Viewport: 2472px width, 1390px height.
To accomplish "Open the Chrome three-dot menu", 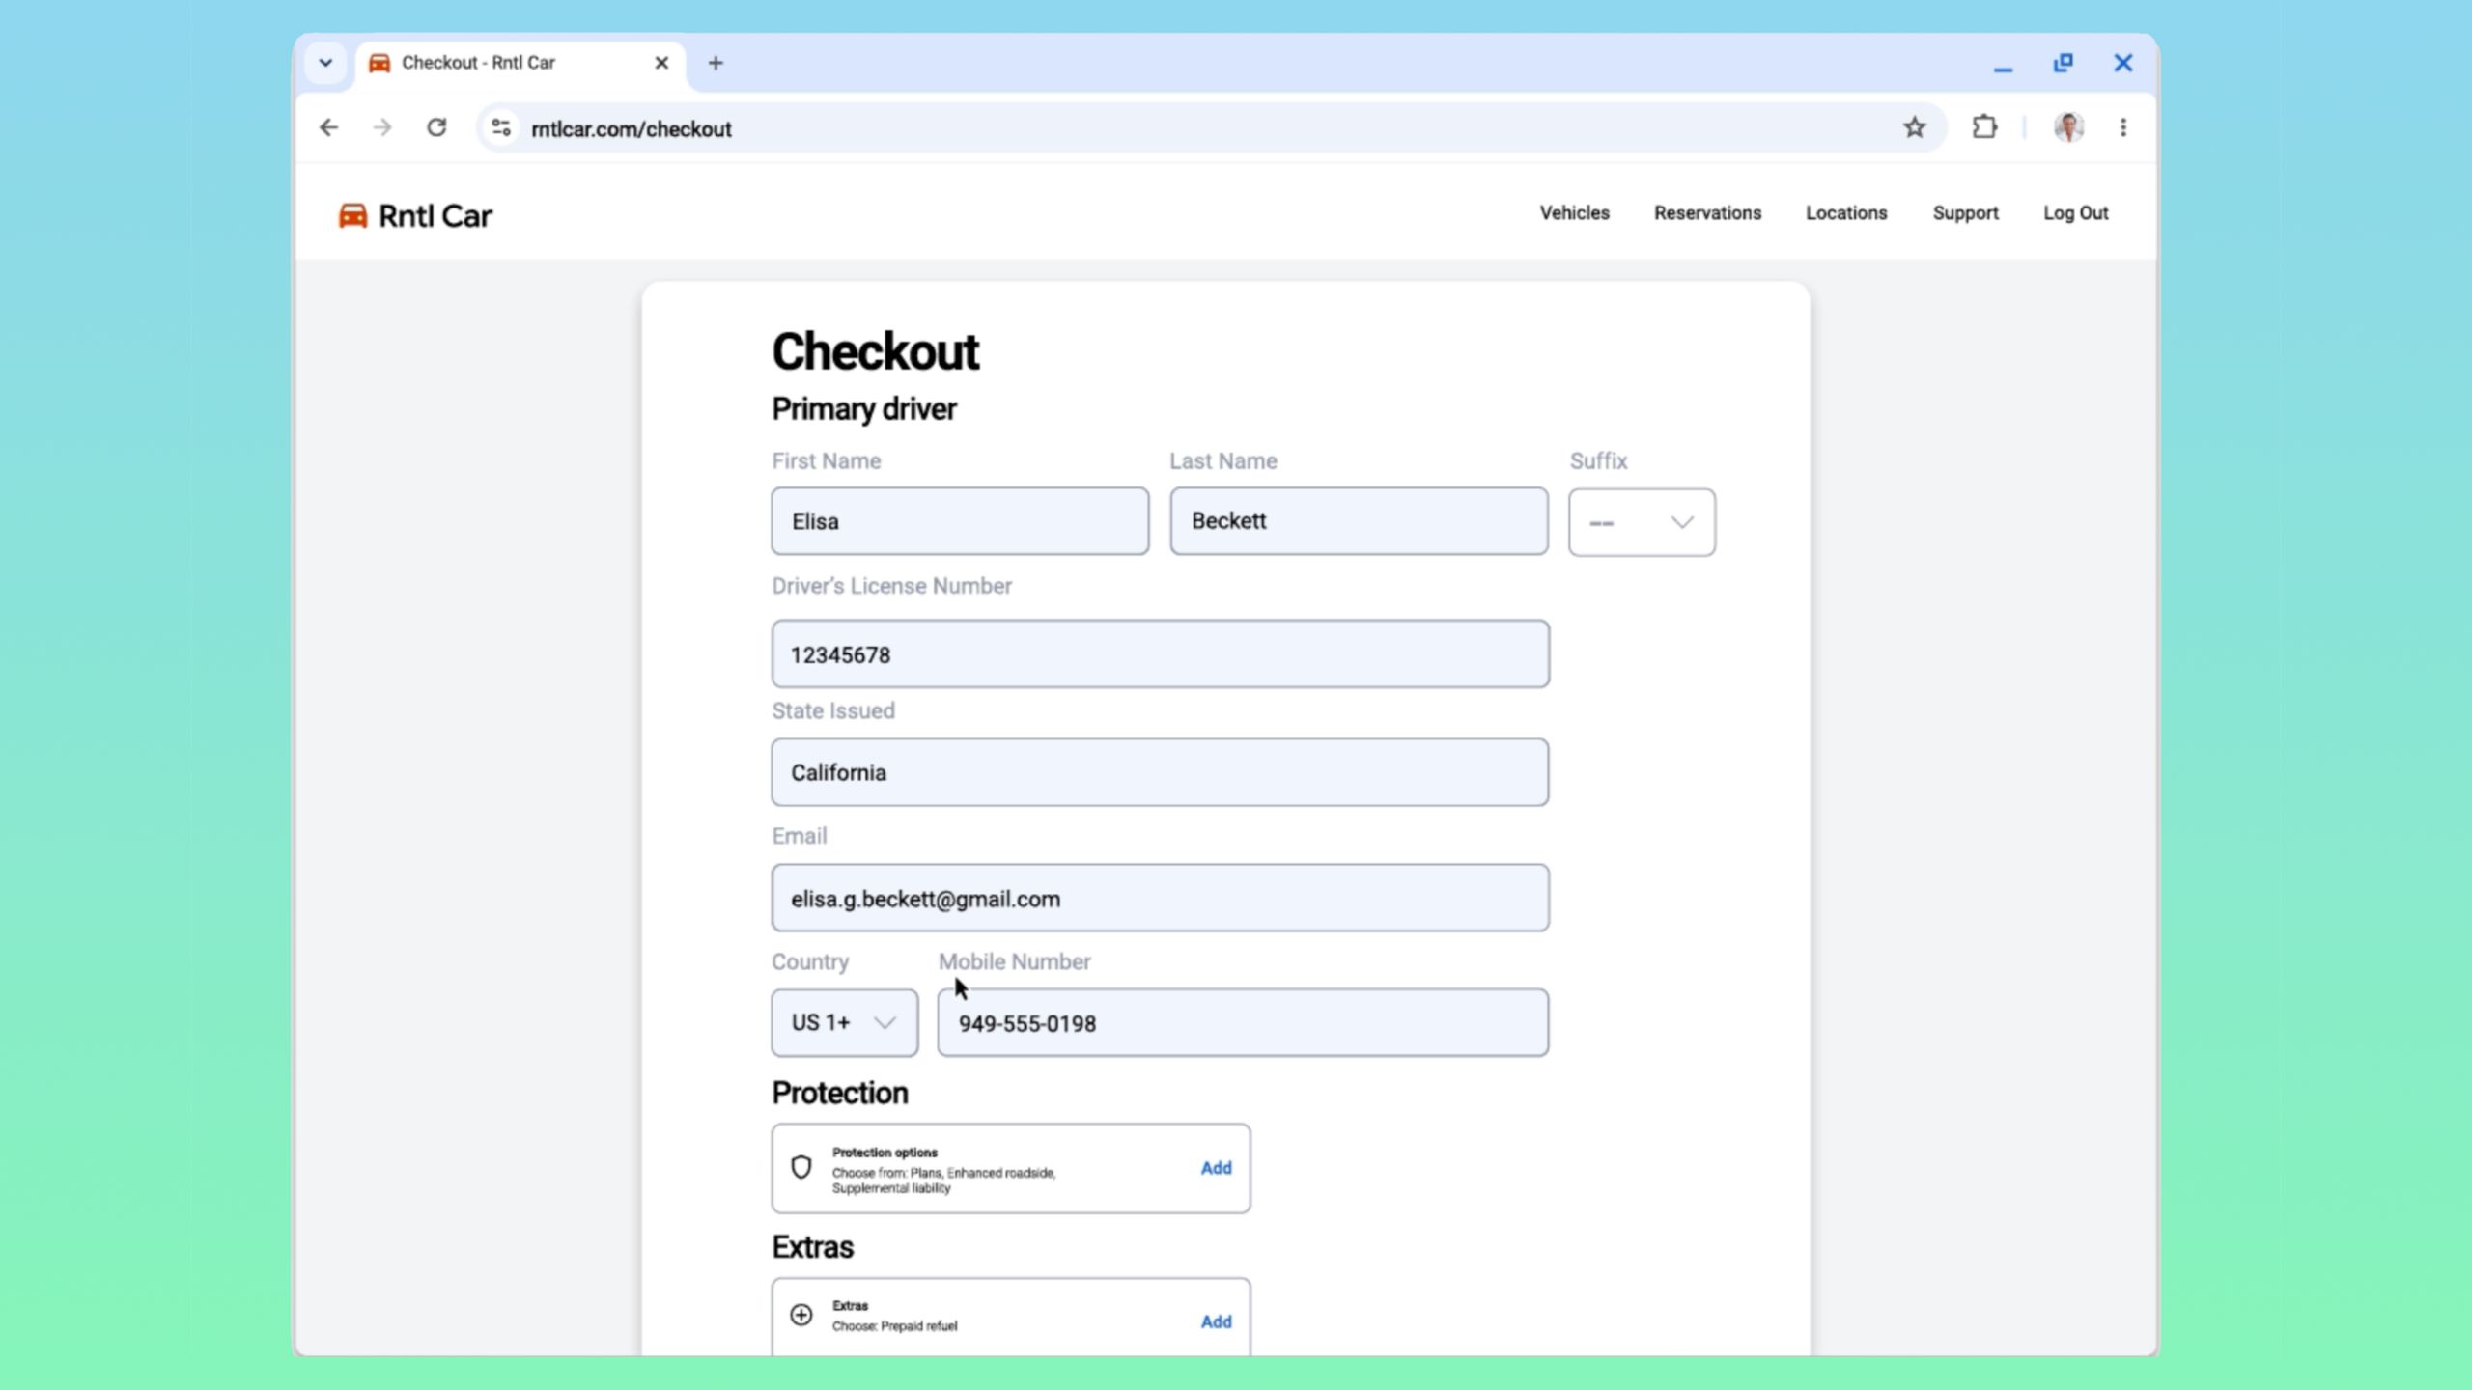I will 2123,126.
